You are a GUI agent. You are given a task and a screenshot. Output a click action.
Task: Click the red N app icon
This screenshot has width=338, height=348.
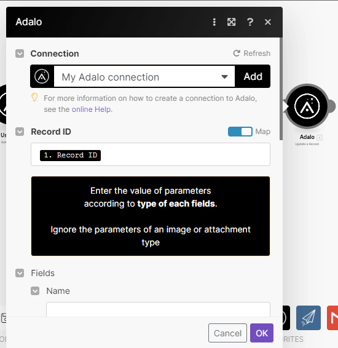pos(332,318)
